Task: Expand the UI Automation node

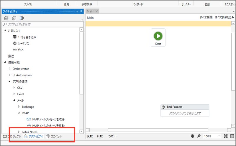Action: (x=9, y=75)
